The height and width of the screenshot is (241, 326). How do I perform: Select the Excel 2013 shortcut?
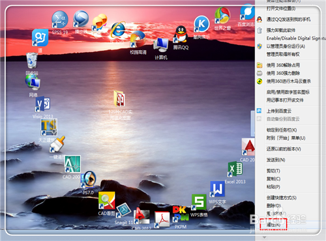tap(235, 173)
